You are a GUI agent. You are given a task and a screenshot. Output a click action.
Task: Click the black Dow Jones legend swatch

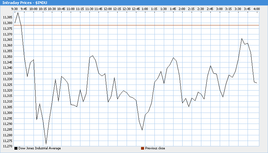click(x=16, y=148)
